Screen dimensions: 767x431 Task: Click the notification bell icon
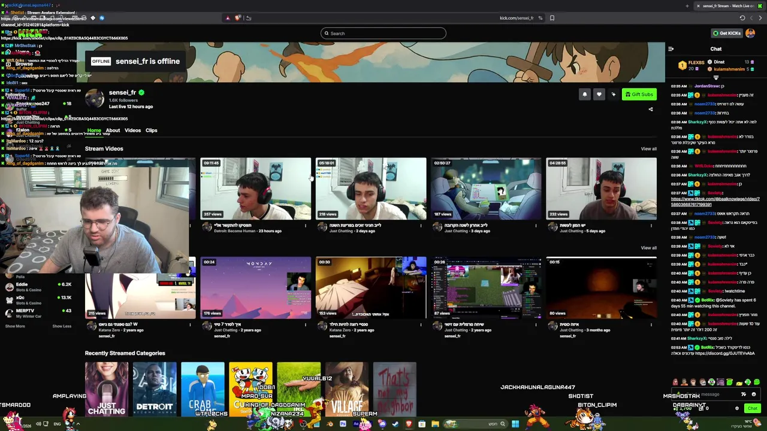[x=584, y=95]
